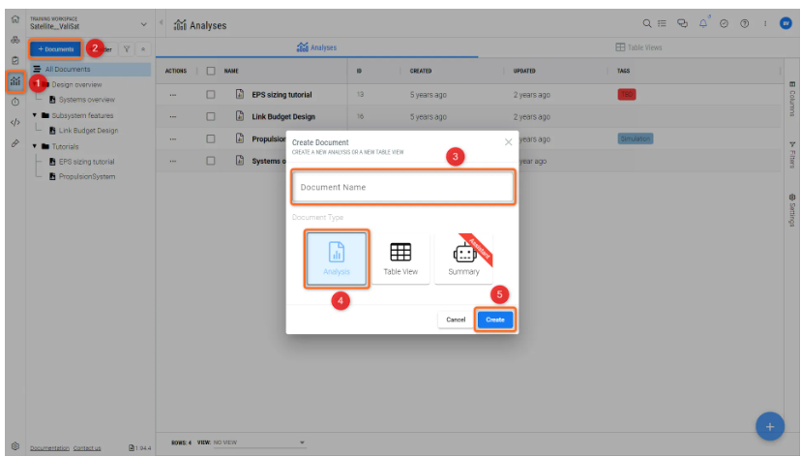
Task: Open the stopwatch icon in the sidebar
Action: click(x=15, y=102)
